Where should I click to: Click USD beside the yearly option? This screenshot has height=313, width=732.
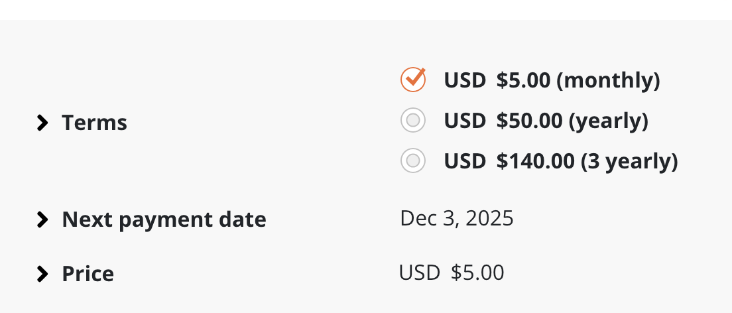pos(465,121)
